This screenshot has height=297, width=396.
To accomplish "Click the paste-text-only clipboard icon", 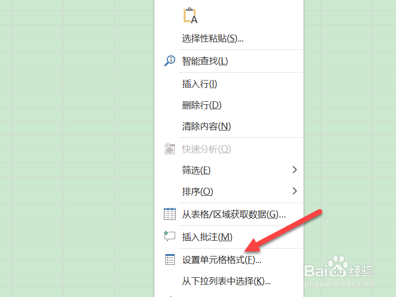I will point(191,16).
